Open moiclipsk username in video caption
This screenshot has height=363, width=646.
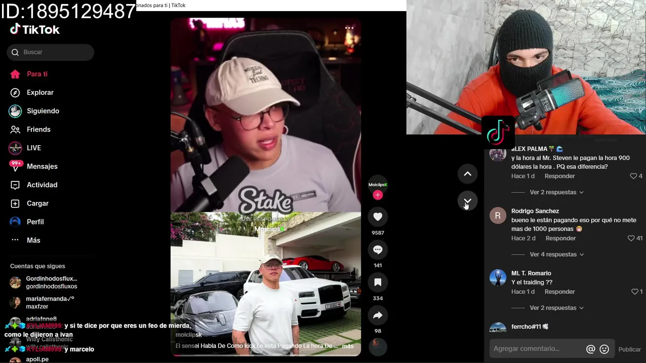189,335
